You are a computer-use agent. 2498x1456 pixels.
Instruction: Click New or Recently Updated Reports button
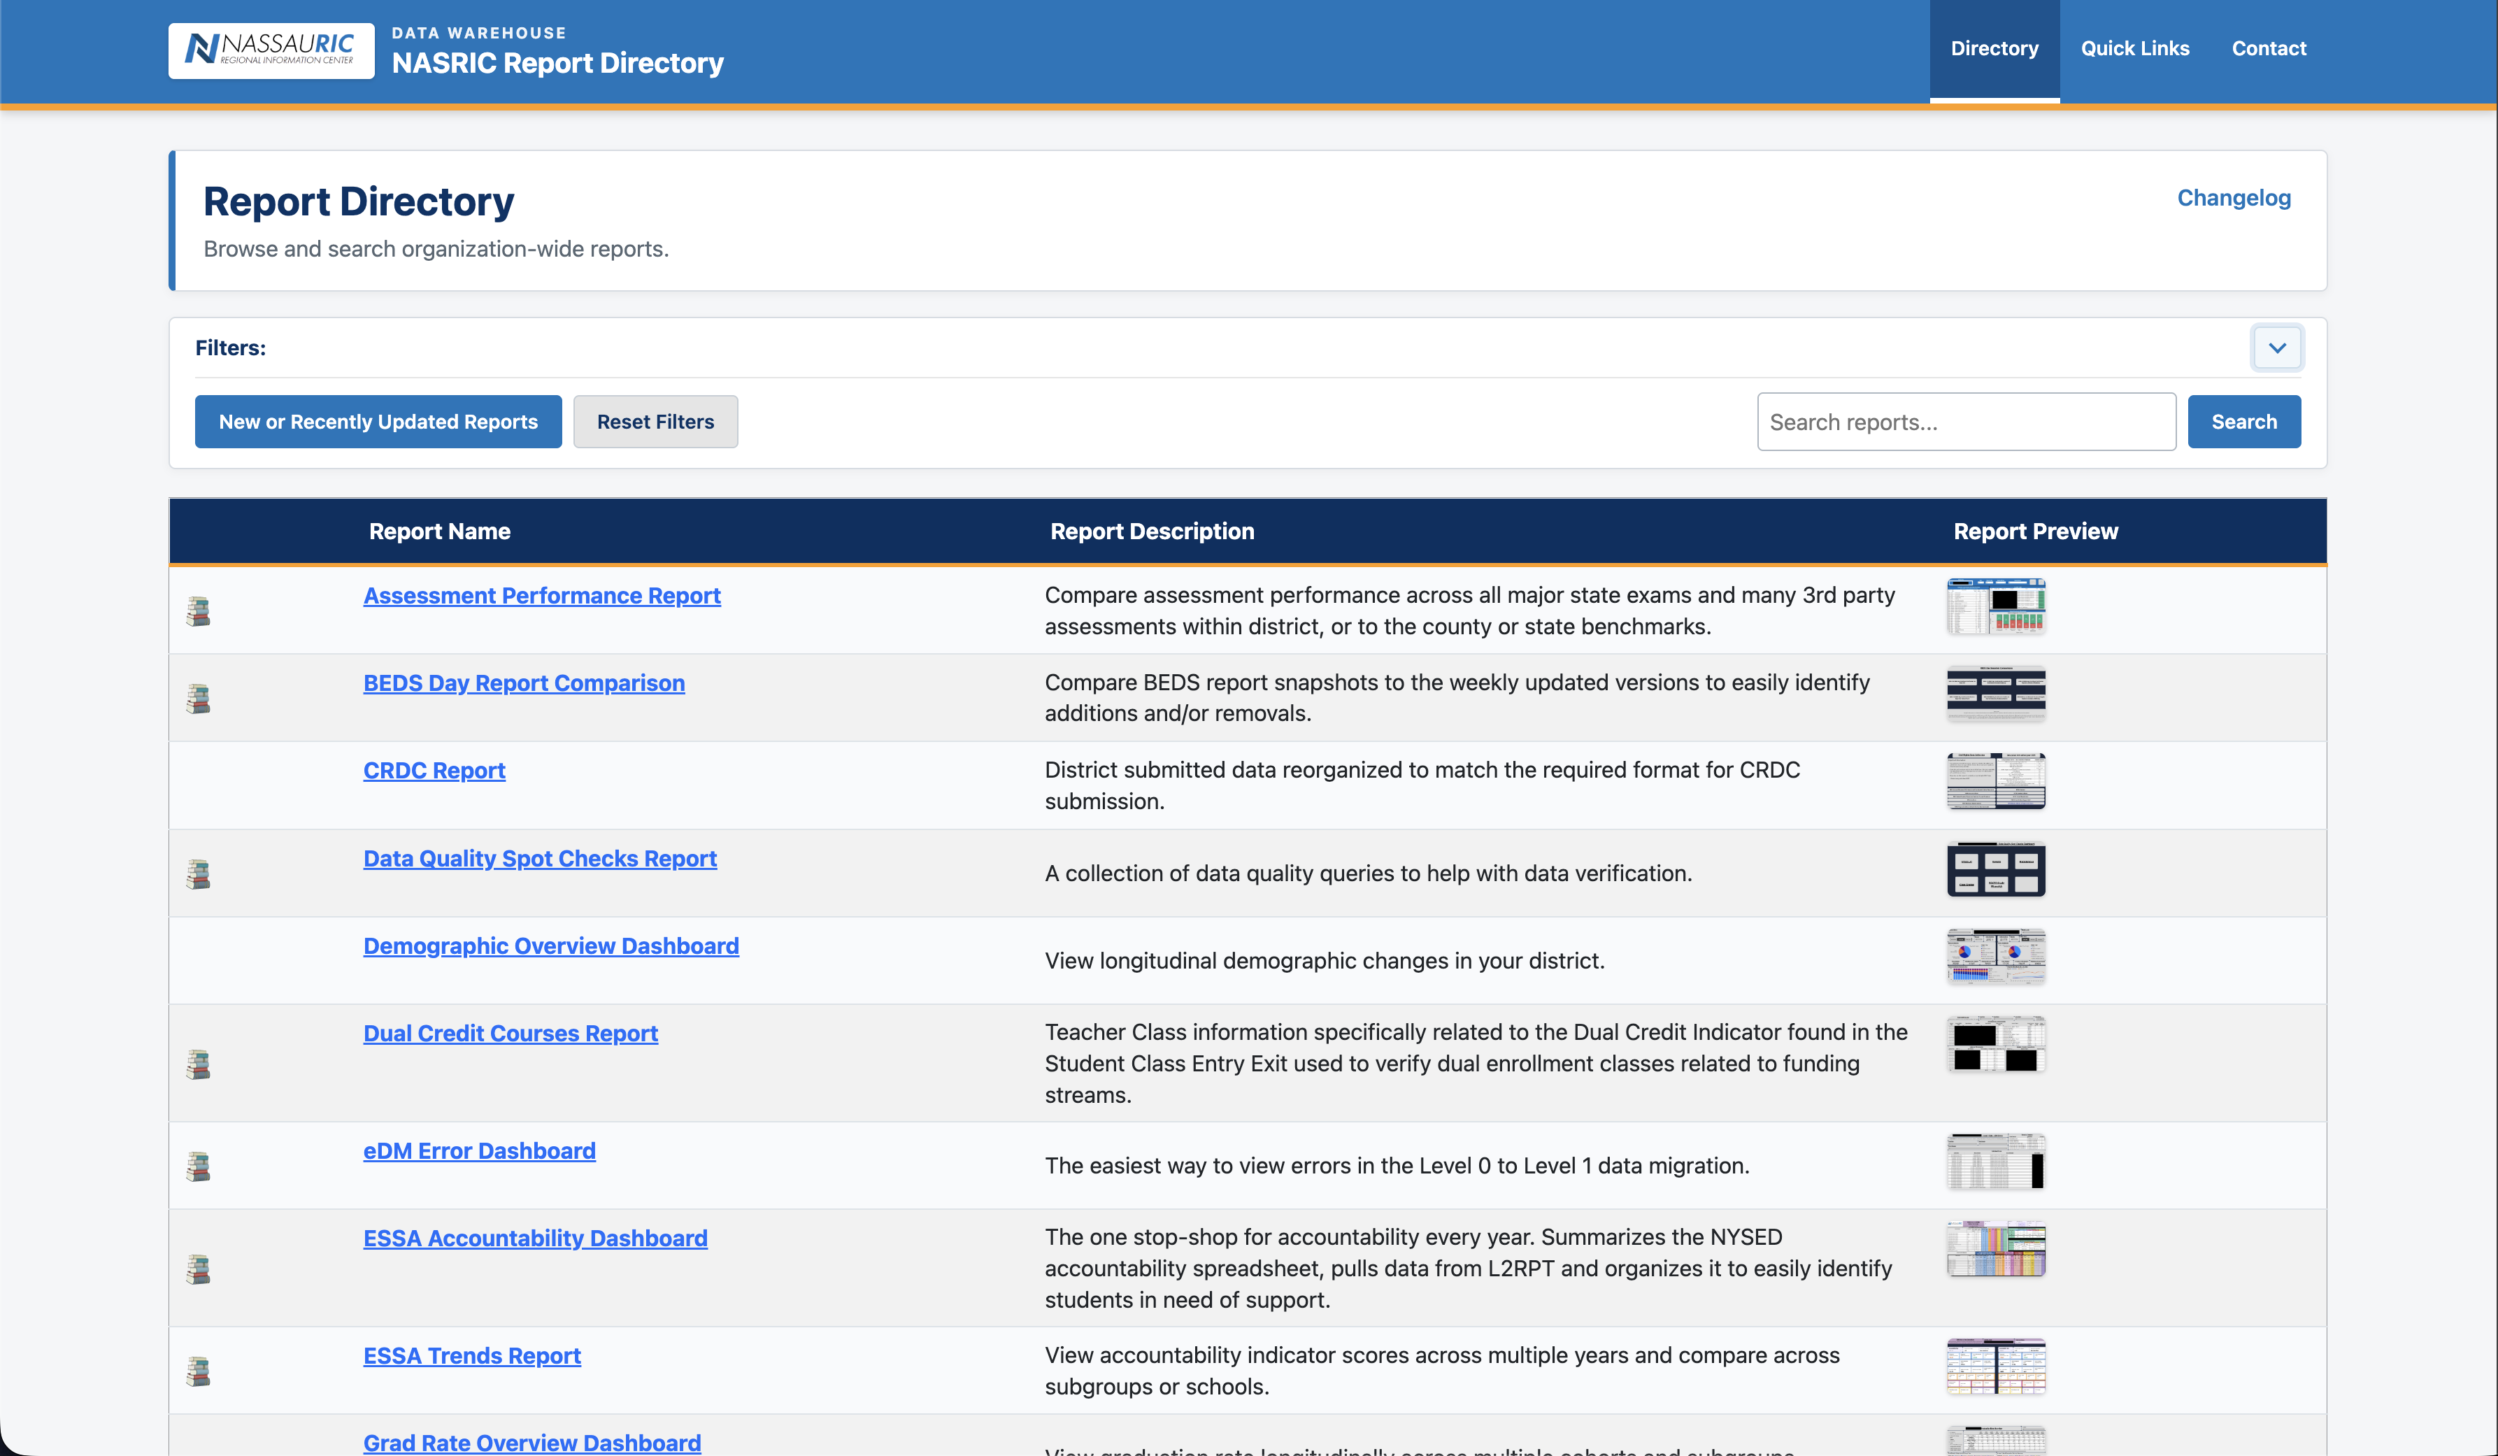click(x=378, y=421)
